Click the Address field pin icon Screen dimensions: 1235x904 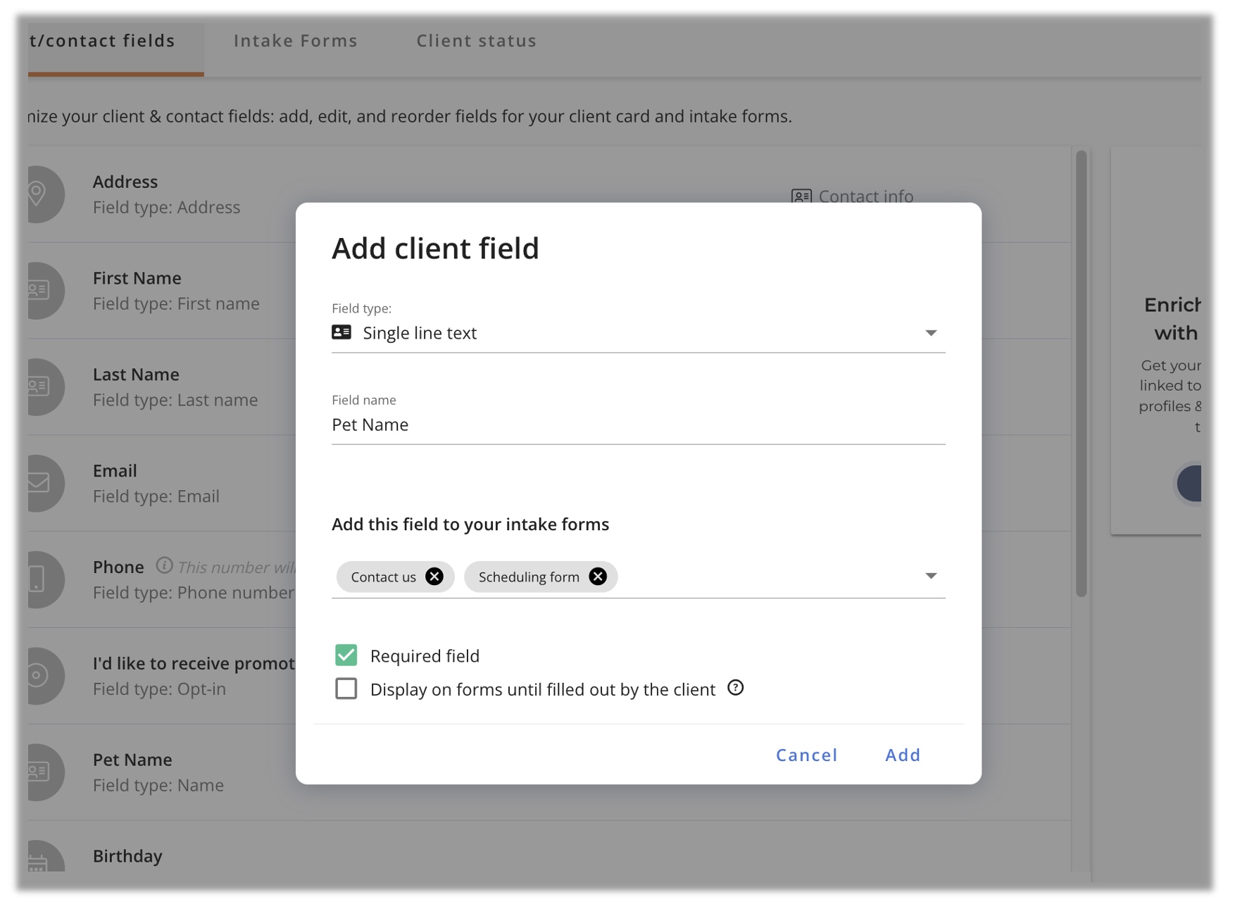(37, 194)
